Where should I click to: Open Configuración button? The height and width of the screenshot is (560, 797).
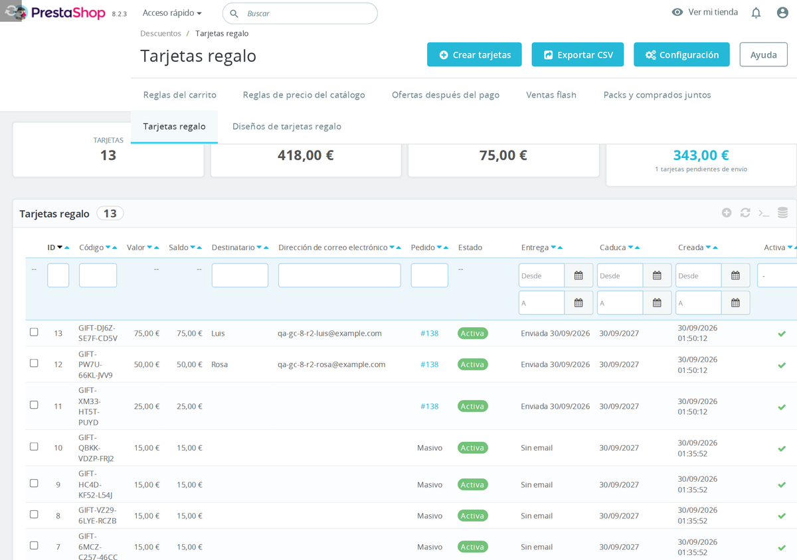681,54
